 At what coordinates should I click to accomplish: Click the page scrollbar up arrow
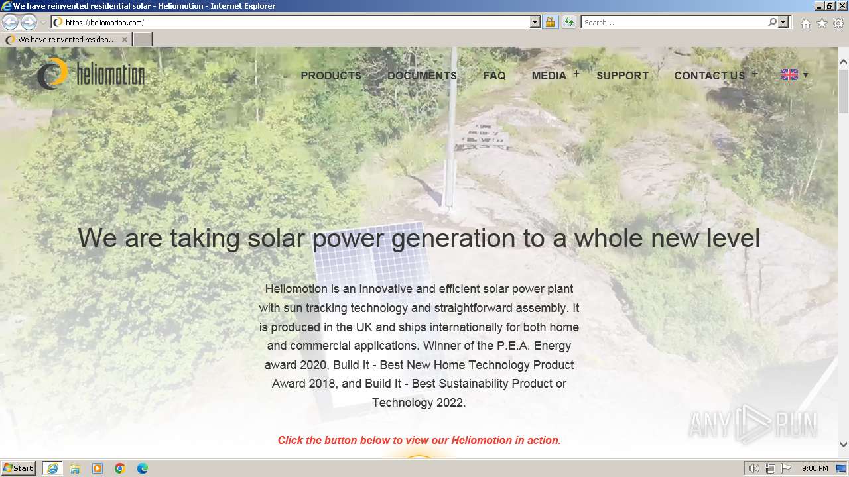coord(844,62)
